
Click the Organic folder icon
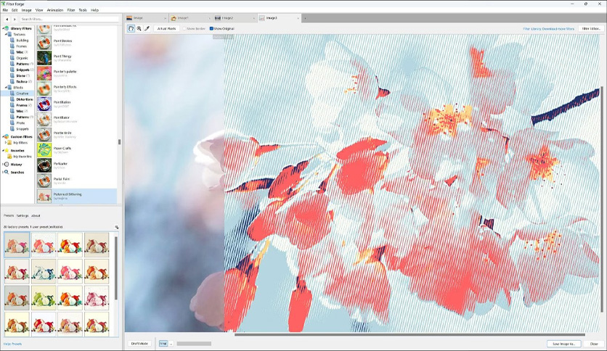pyautogui.click(x=13, y=58)
